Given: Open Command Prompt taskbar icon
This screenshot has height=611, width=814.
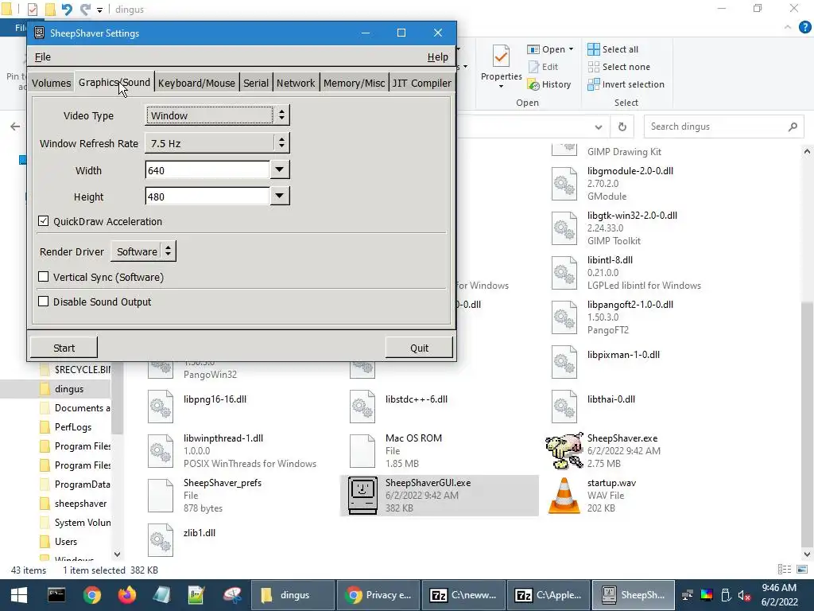Looking at the screenshot, I should [56, 595].
